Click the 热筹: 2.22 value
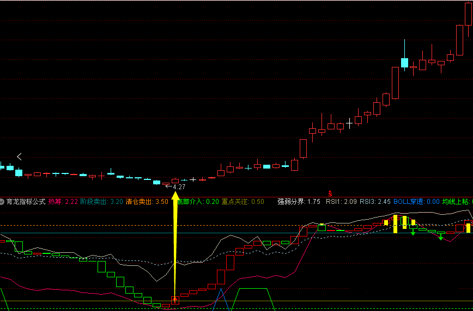This screenshot has width=473, height=311. click(63, 202)
